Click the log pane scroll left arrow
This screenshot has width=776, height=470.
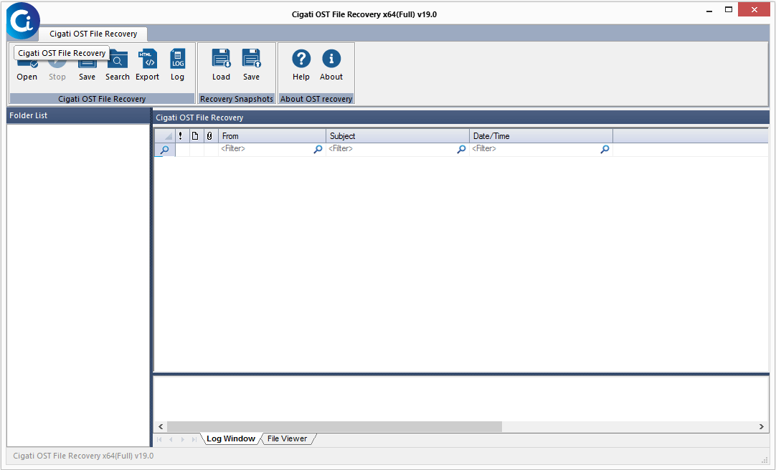click(161, 426)
